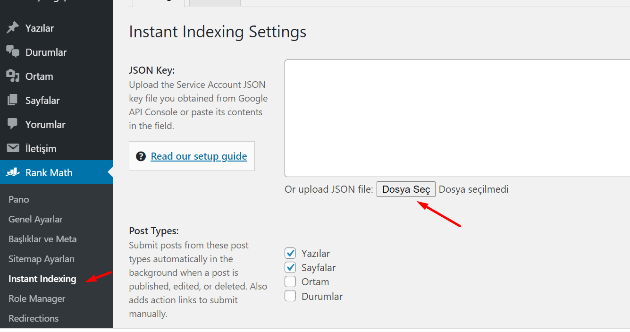This screenshot has height=332, width=630.
Task: Click the Durumlar speech bubbles icon
Action: point(13,52)
